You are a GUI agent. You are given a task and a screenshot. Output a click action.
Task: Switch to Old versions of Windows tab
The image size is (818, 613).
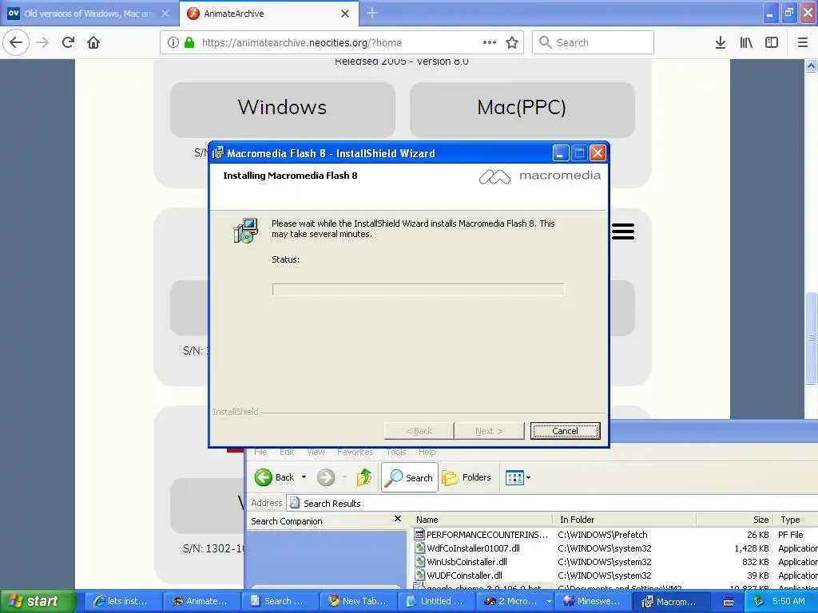pyautogui.click(x=89, y=14)
